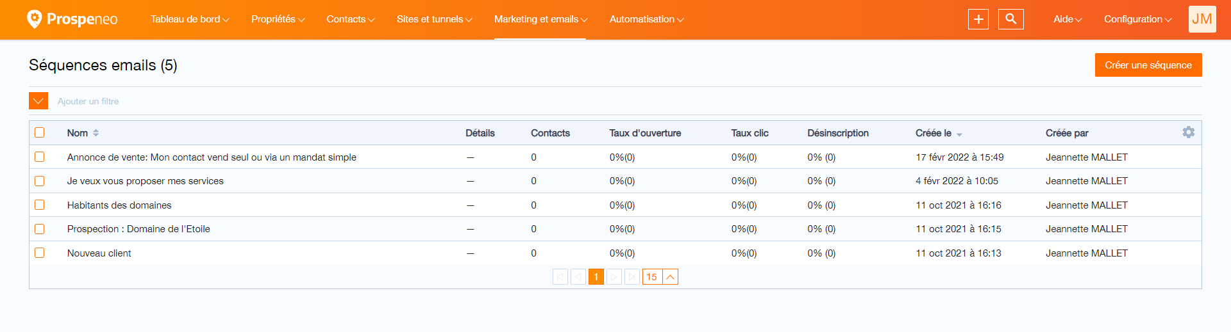1231x332 pixels.
Task: Click details dash in Habitants des domaines row
Action: tap(471, 205)
